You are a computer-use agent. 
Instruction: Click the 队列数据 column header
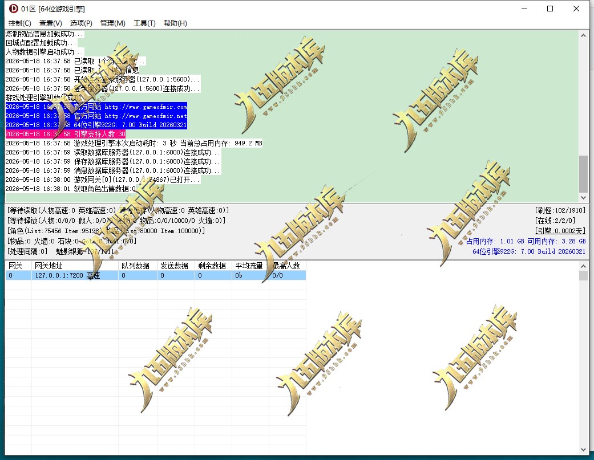click(138, 266)
